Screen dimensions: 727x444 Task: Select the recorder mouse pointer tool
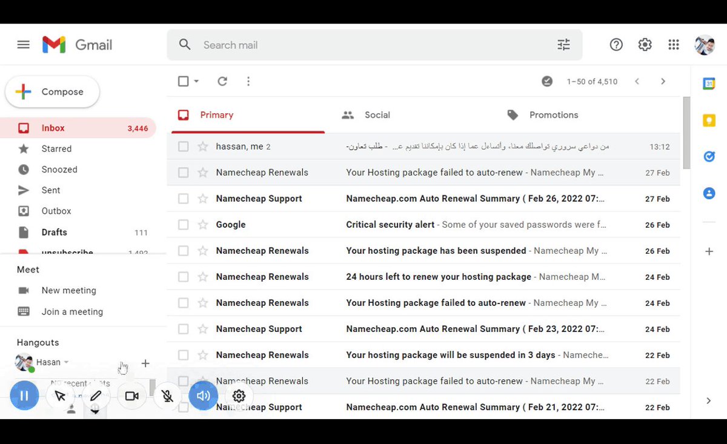point(60,396)
